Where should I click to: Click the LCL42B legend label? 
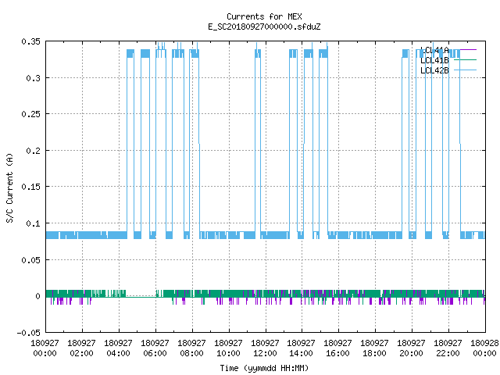pos(434,70)
